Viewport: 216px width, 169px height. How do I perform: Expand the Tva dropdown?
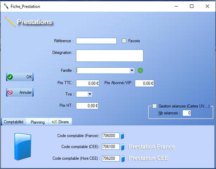click(90, 94)
